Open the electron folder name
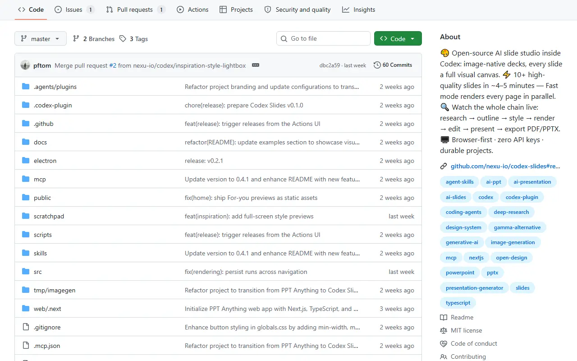The width and height of the screenshot is (577, 361). (45, 161)
